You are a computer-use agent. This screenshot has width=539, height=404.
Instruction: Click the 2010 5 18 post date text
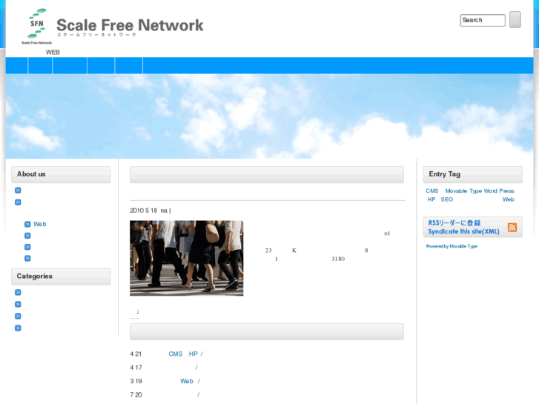[143, 211]
